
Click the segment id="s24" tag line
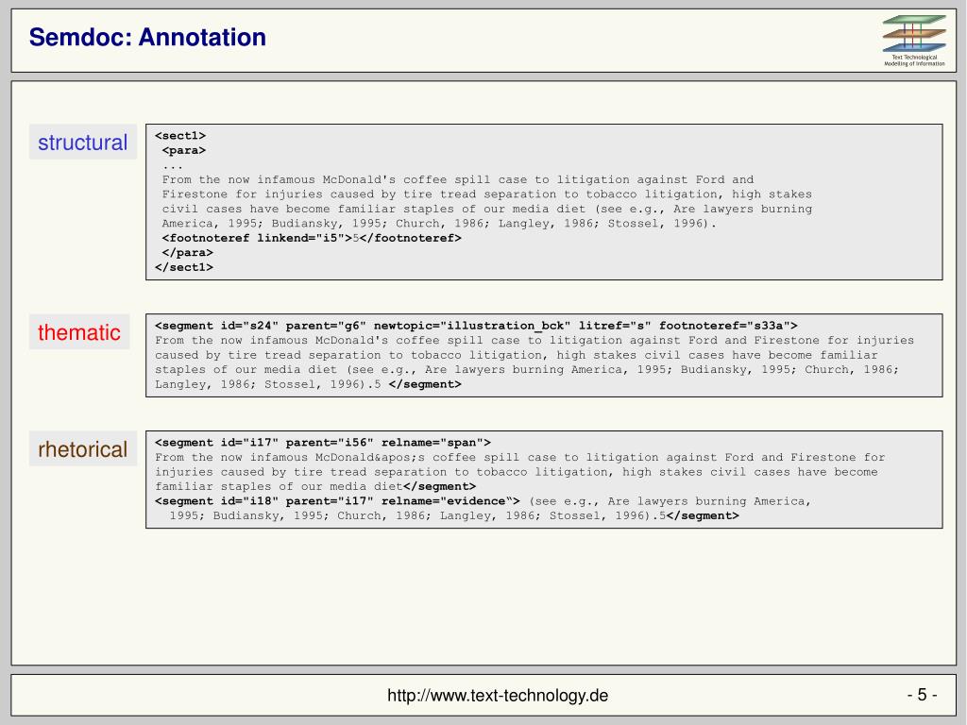point(476,326)
